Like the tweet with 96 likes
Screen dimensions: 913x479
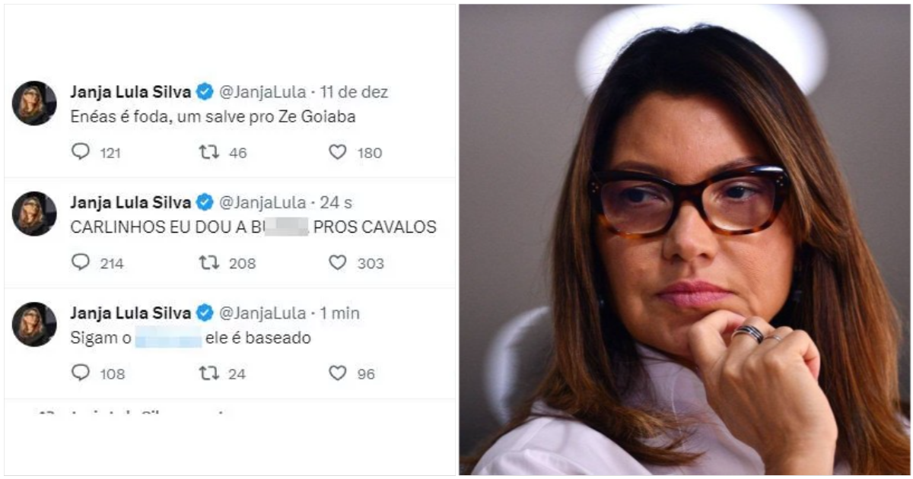click(x=338, y=373)
